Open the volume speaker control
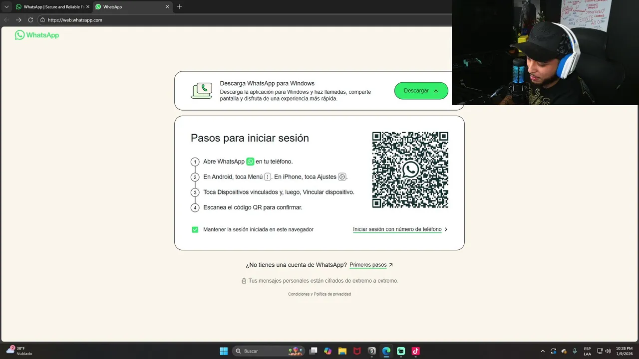 click(608, 351)
